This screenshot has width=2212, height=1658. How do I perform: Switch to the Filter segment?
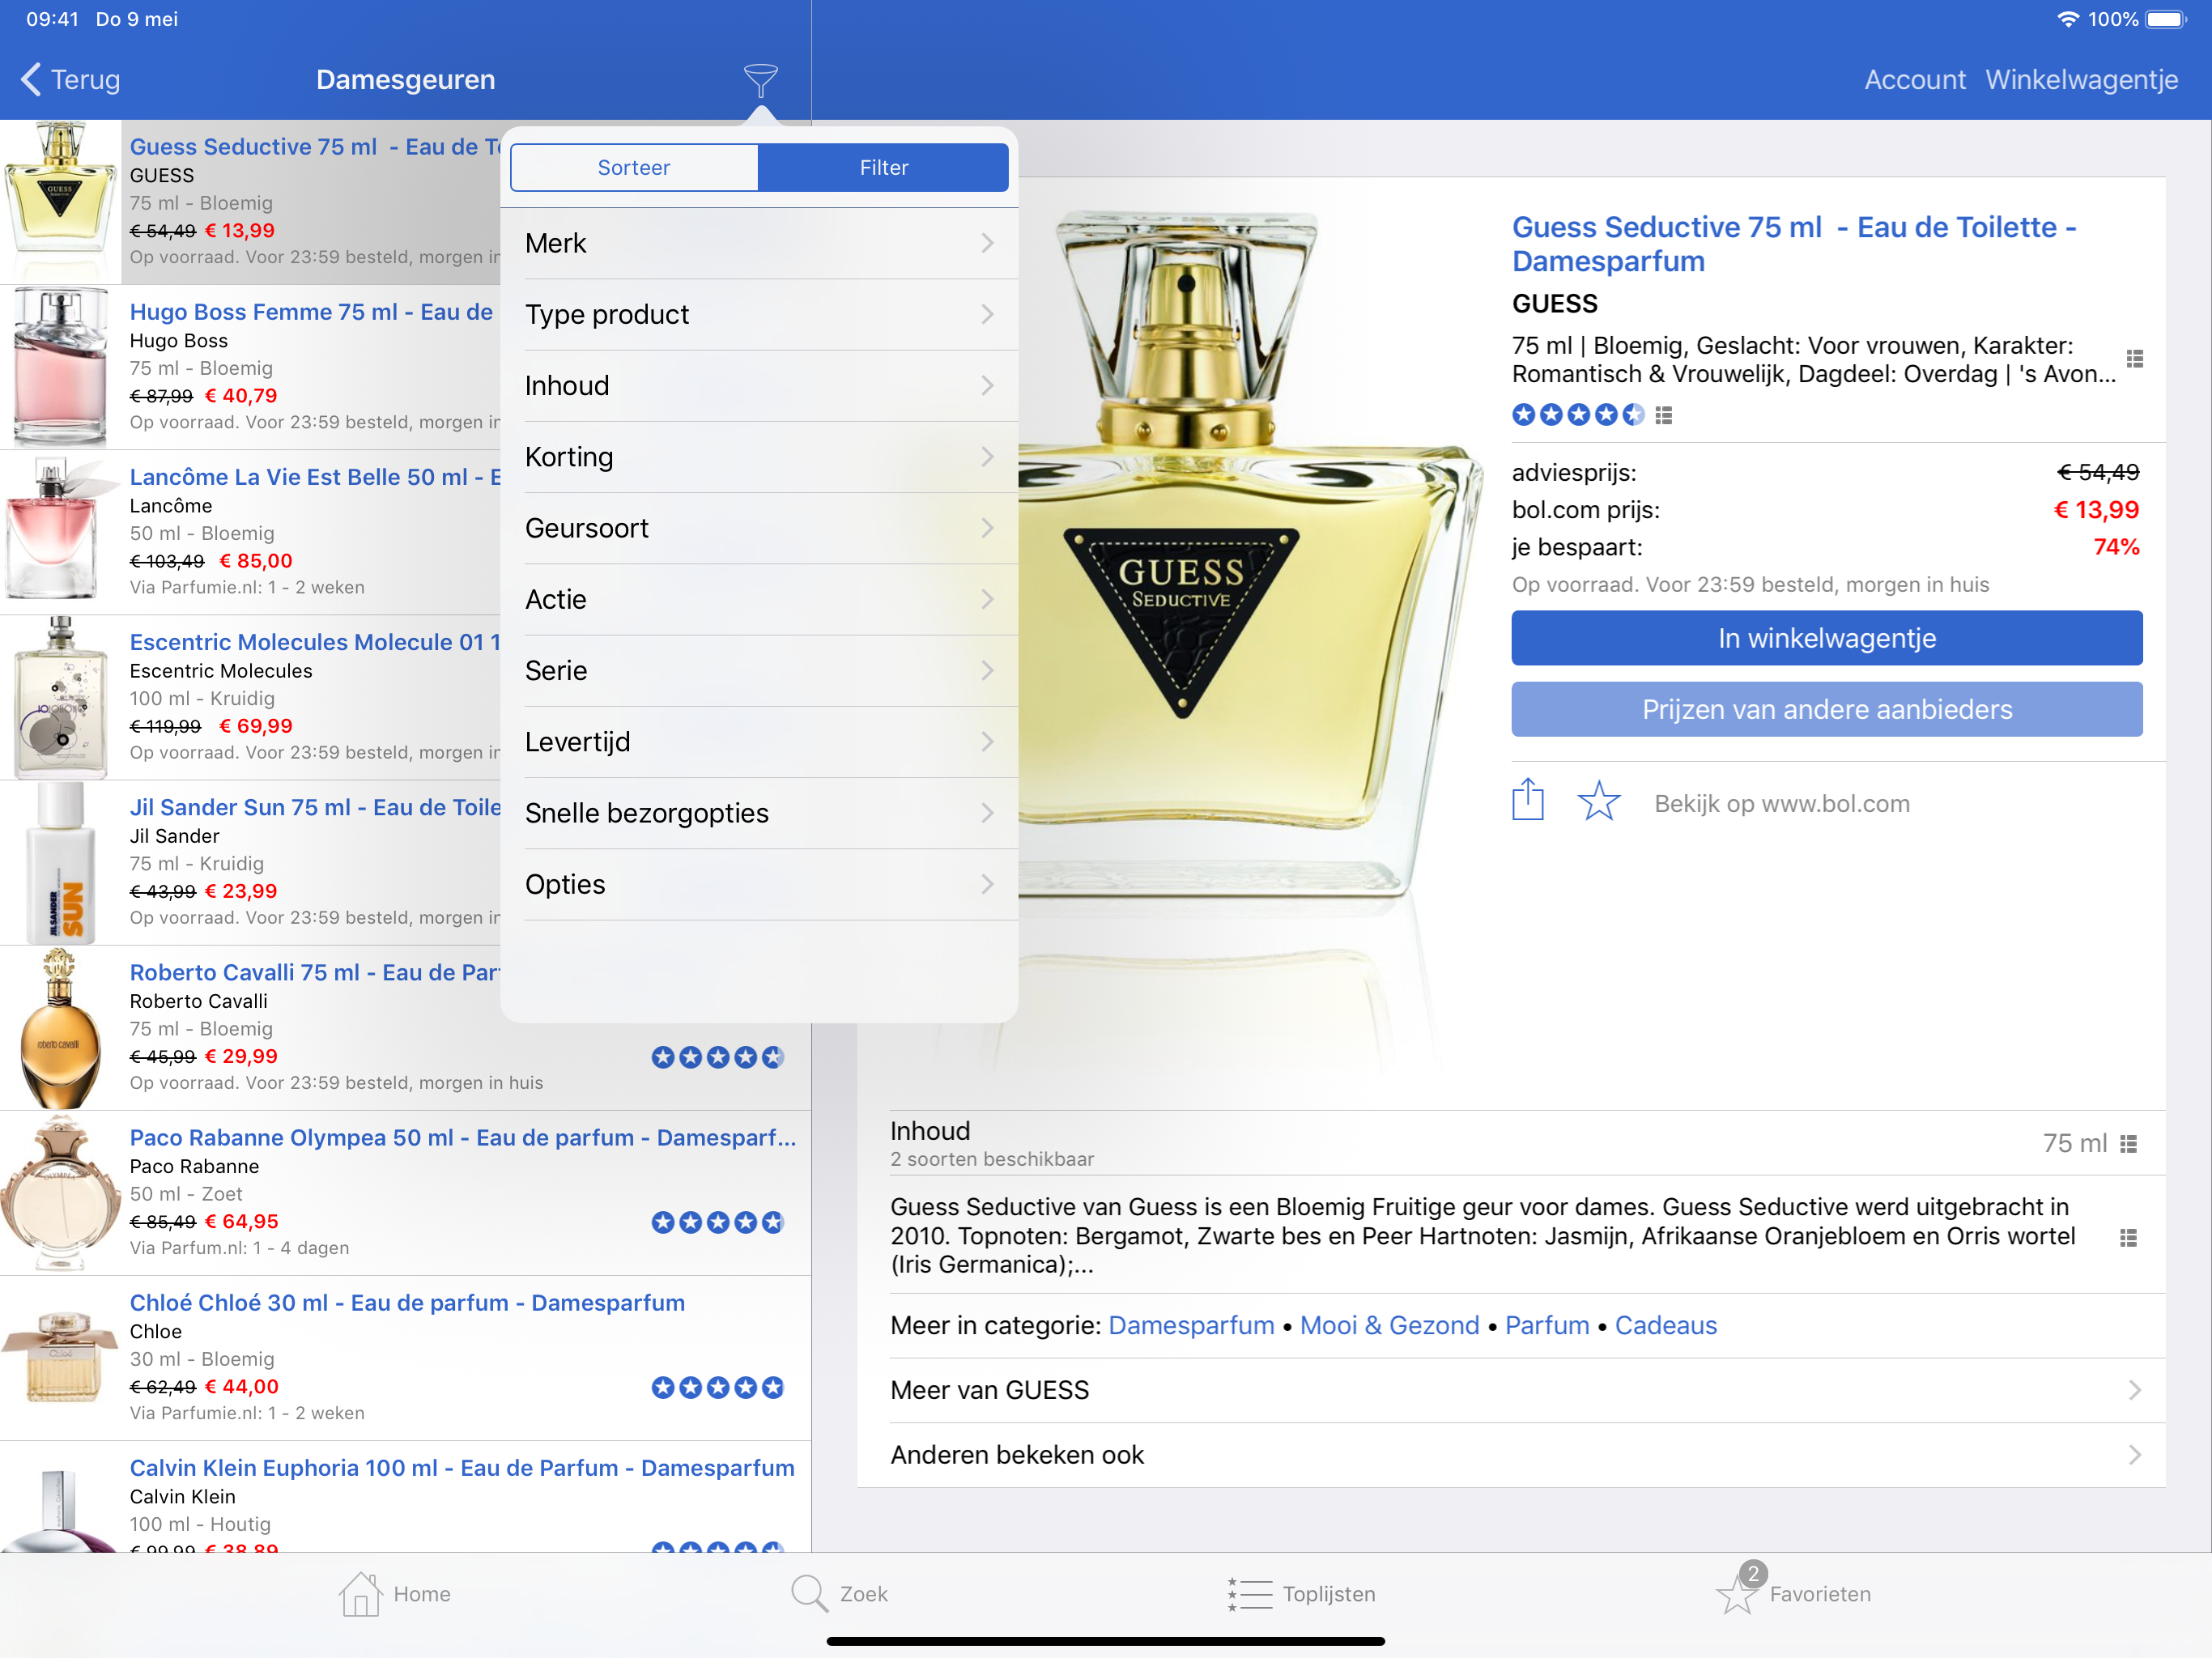(x=883, y=167)
